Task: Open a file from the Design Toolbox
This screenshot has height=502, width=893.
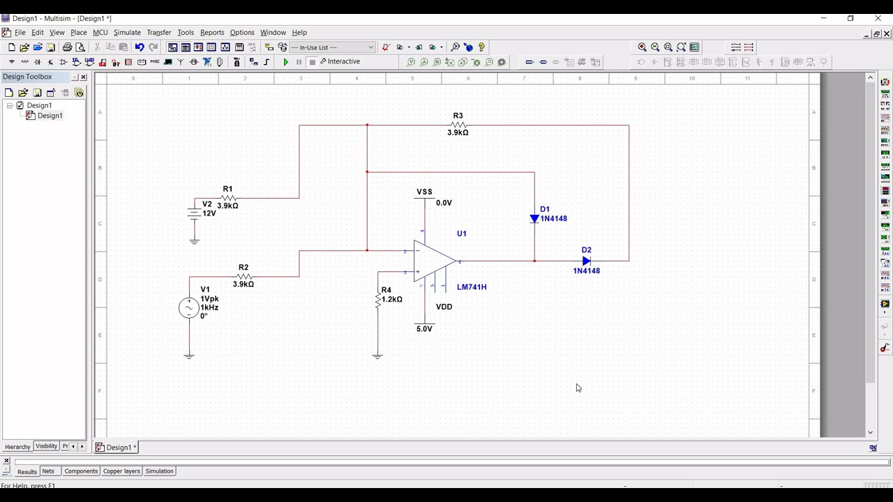Action: [23, 93]
